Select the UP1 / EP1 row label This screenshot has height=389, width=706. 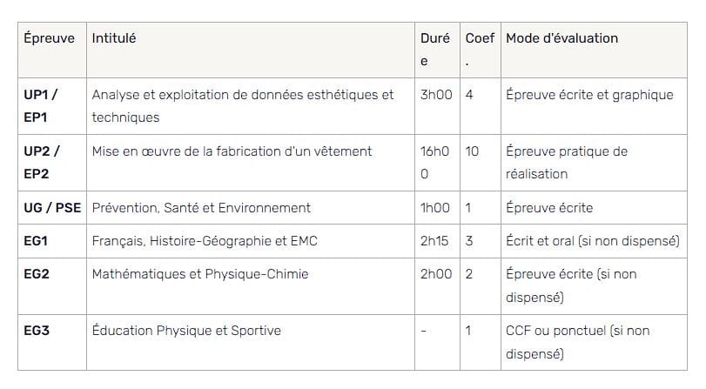click(41, 106)
